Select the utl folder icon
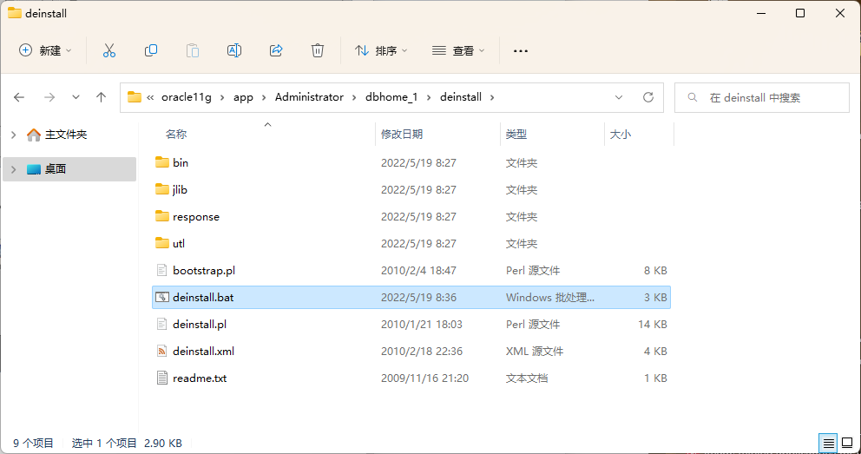861x454 pixels. pos(162,243)
